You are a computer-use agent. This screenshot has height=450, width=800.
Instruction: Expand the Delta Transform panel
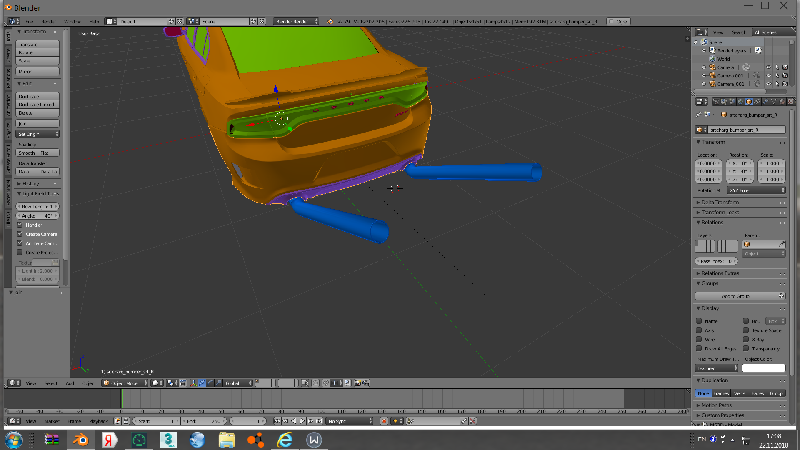pos(720,202)
